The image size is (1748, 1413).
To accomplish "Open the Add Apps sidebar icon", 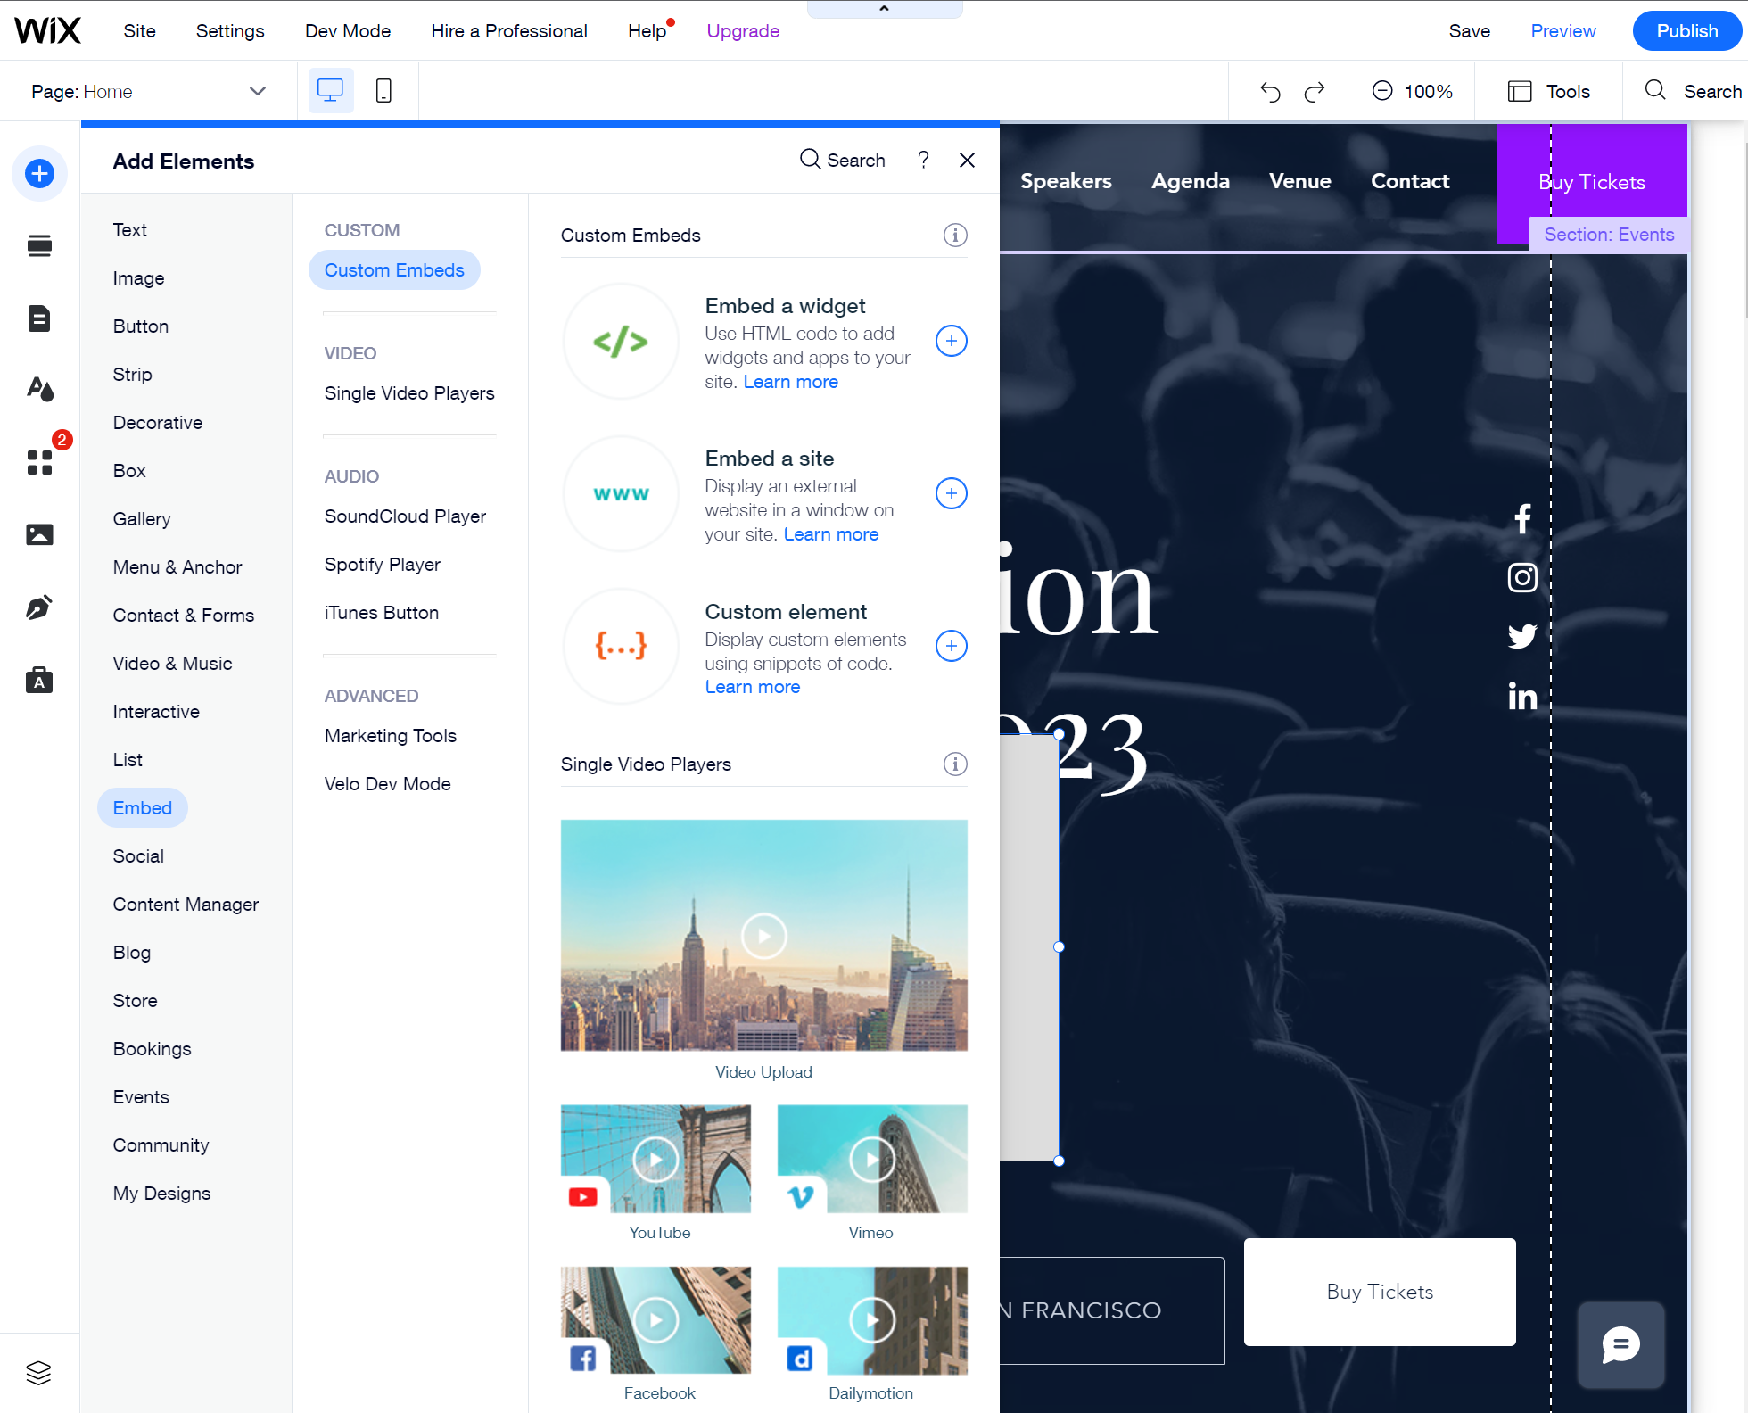I will (39, 462).
